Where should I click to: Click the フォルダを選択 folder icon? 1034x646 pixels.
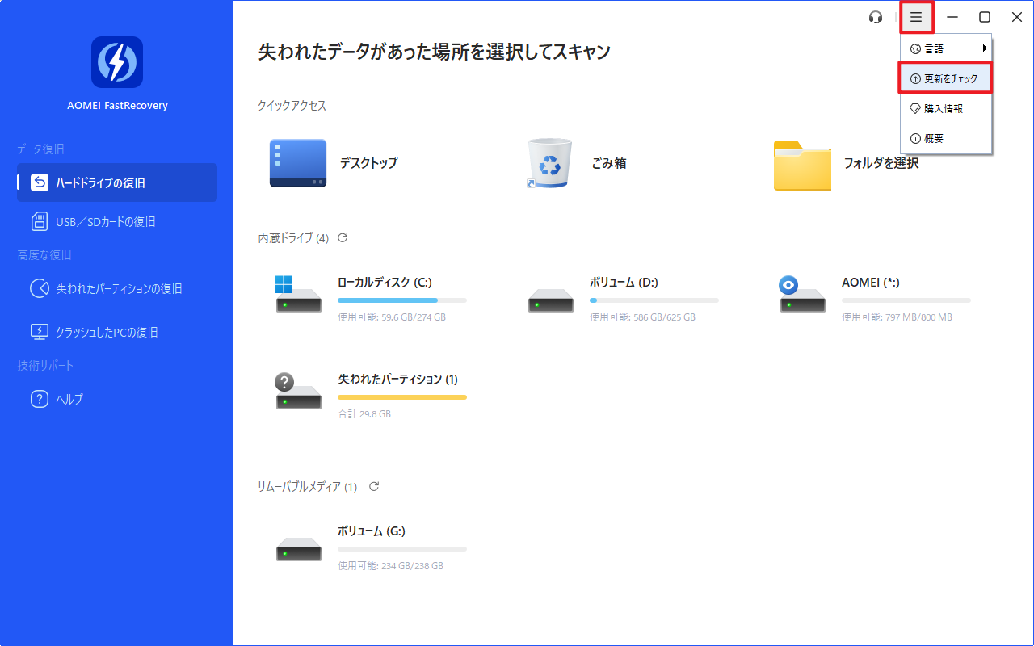click(x=802, y=165)
